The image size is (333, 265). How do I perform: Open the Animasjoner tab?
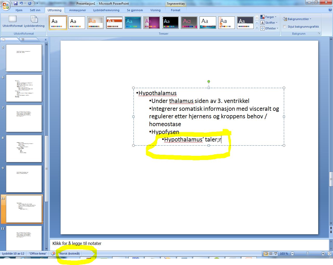(x=78, y=10)
